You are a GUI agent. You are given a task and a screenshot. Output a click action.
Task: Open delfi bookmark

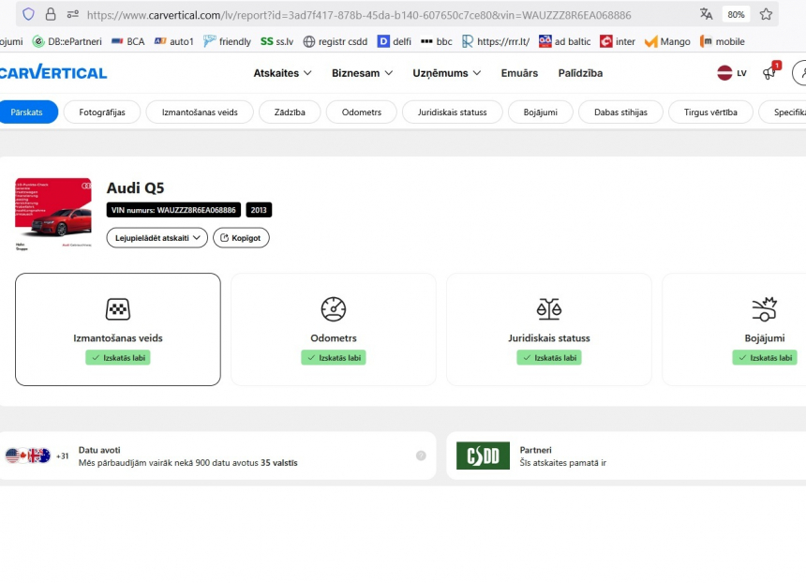click(395, 41)
